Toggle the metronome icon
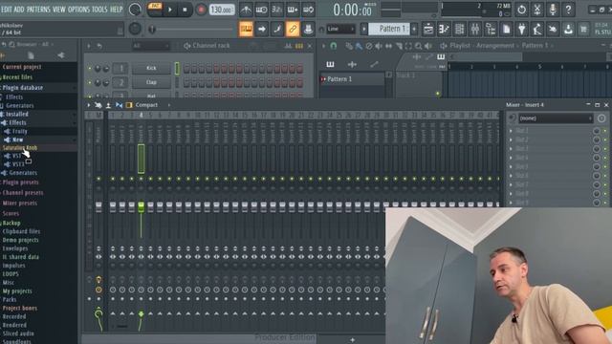Screen dimensions: 612x344 click(x=246, y=10)
